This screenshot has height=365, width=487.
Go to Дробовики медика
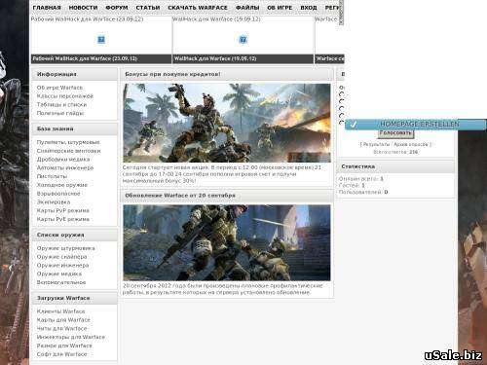point(63,160)
